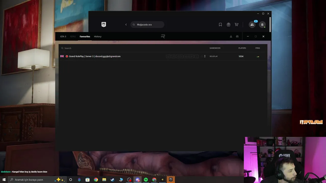Open the B profile avatar menu
Screen dimensions: 326x183
262,25
